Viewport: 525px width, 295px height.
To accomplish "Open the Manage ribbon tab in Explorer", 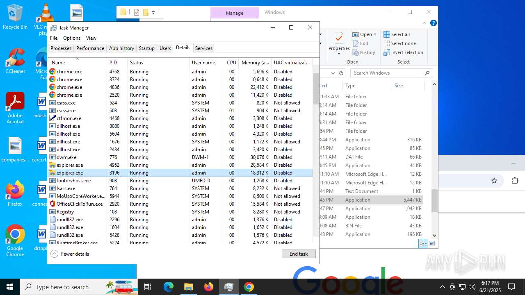I will (x=235, y=13).
